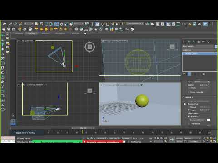Switch to the Modeling ribbon tab
Image resolution: width=218 pixels, height=163 pixels.
19,34
